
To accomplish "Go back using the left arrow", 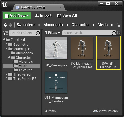I will 5,25.
